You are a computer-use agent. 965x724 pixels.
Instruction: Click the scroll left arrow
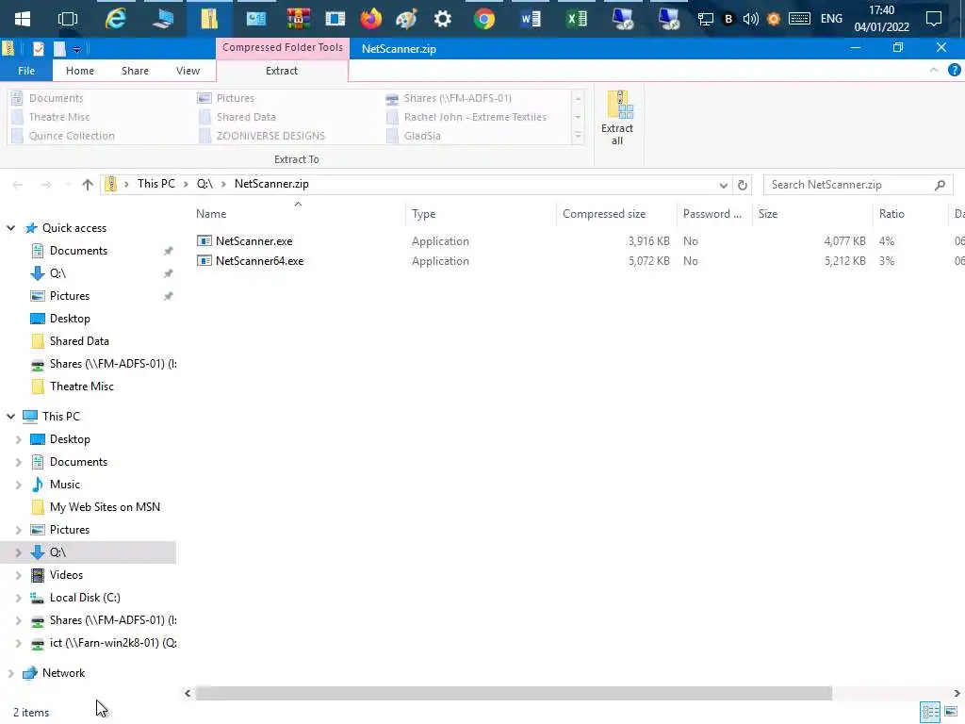(188, 693)
